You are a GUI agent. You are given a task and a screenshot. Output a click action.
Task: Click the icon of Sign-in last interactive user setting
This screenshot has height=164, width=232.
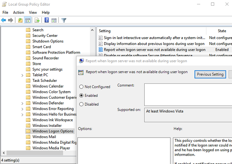pos(101,38)
